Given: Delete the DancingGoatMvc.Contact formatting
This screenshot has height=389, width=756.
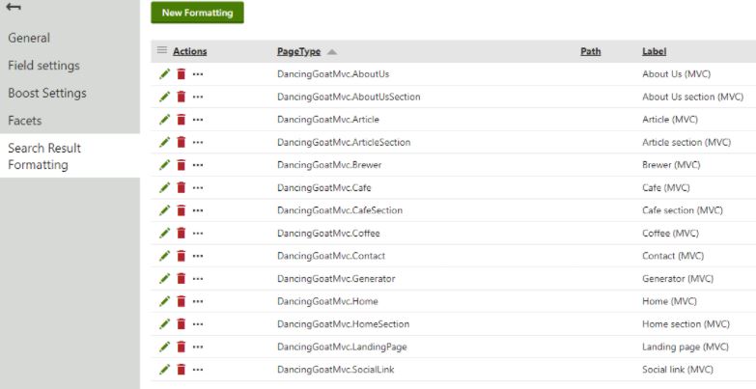Looking at the screenshot, I should (x=182, y=256).
